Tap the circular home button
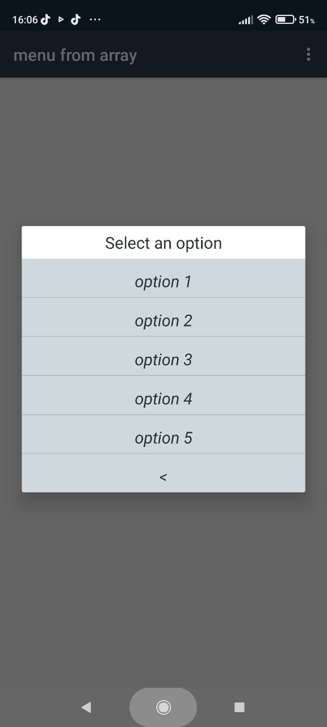The width and height of the screenshot is (327, 727). click(163, 707)
